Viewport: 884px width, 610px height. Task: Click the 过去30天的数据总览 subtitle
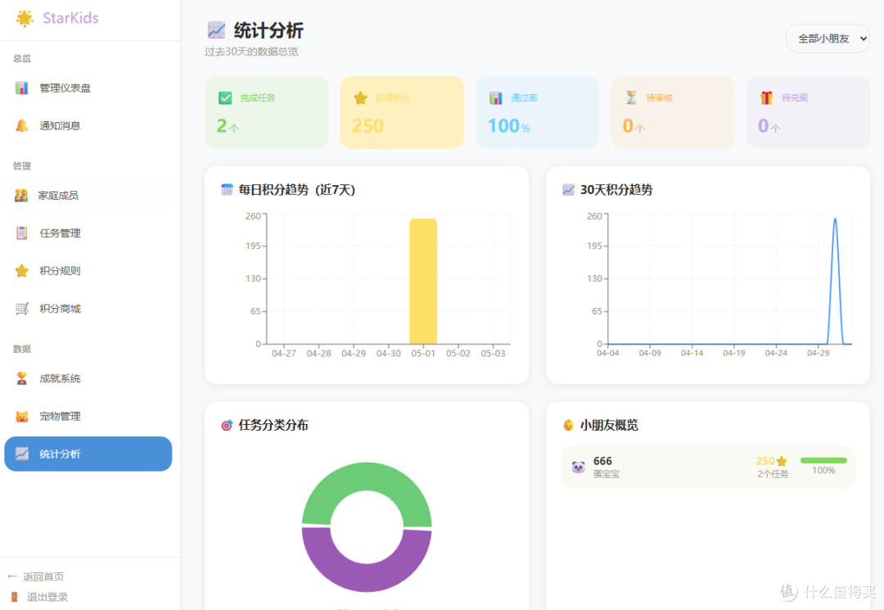[251, 52]
